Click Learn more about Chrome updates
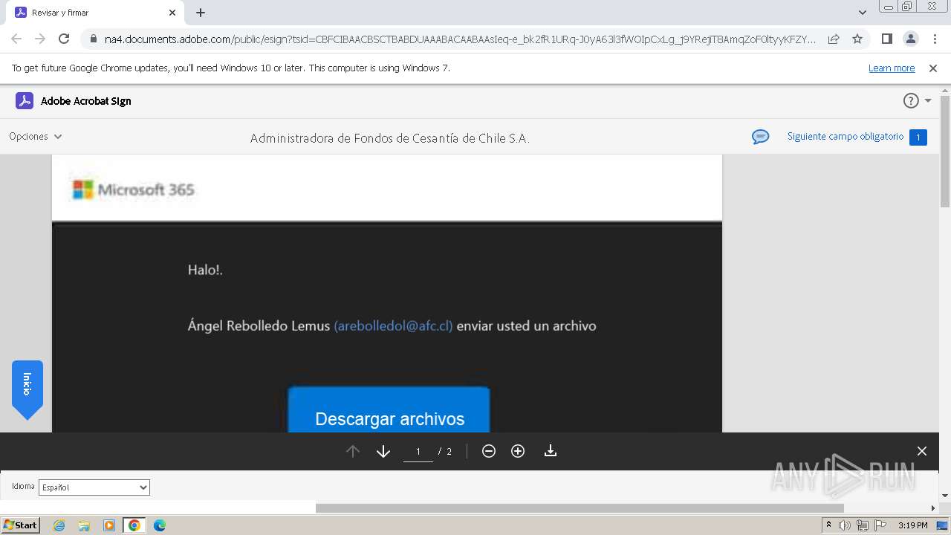951x535 pixels. [x=892, y=68]
